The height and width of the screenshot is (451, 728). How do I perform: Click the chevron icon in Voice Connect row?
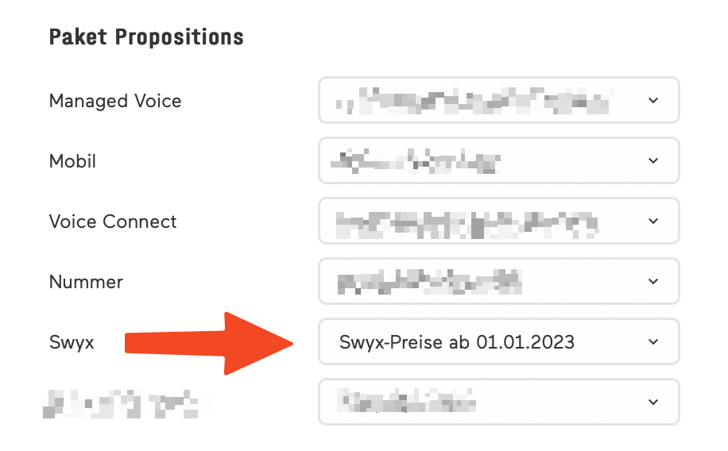(653, 222)
